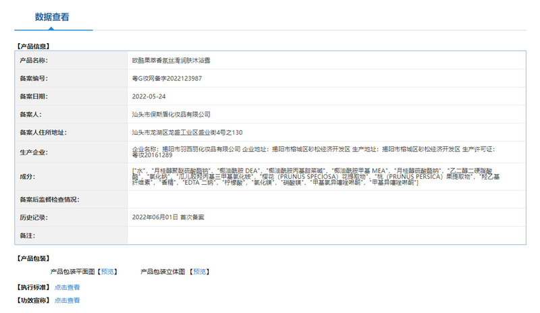540x313 pixels.
Task: Open 功效宣称 点击查看 link
Action: point(67,300)
